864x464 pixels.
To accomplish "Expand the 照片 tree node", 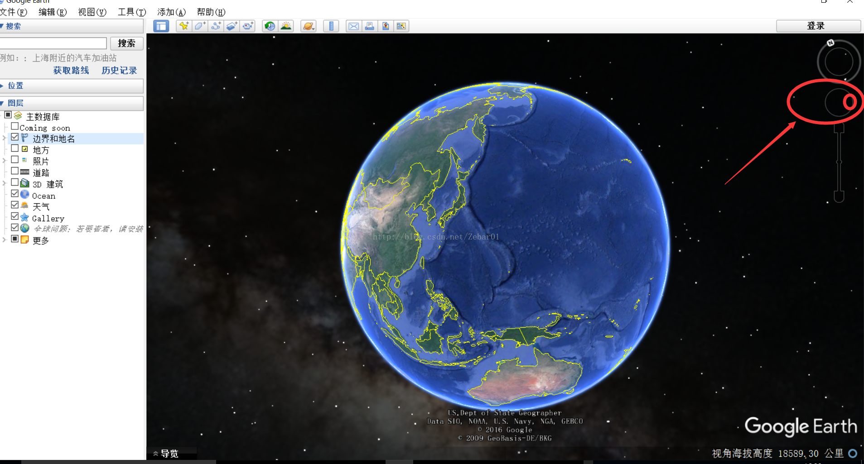I will (4, 160).
